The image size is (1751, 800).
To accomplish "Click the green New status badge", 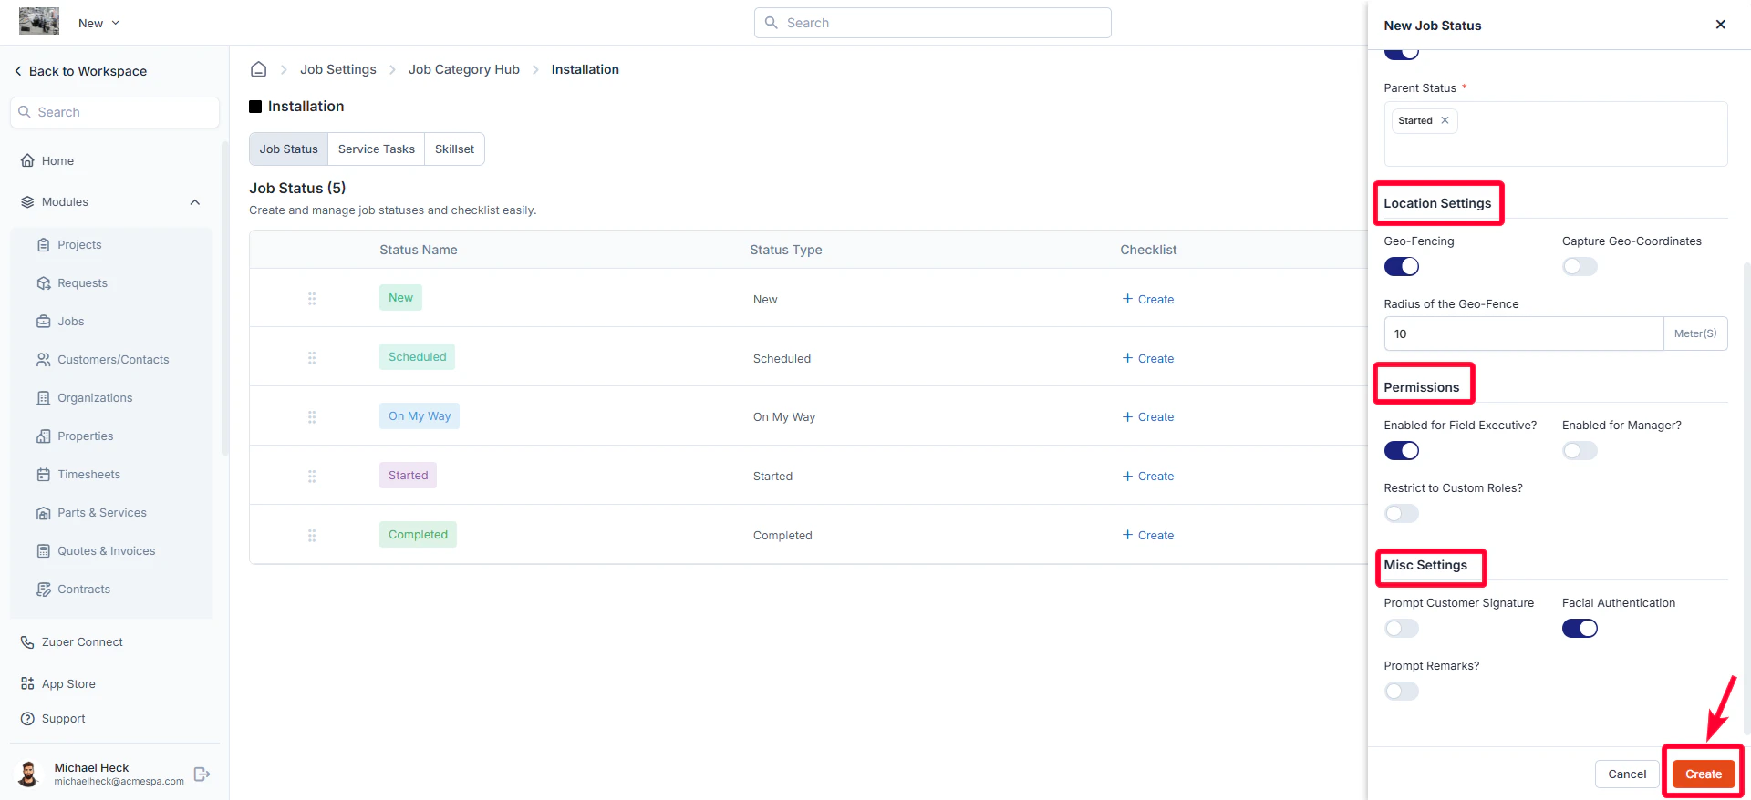I will (x=400, y=298).
